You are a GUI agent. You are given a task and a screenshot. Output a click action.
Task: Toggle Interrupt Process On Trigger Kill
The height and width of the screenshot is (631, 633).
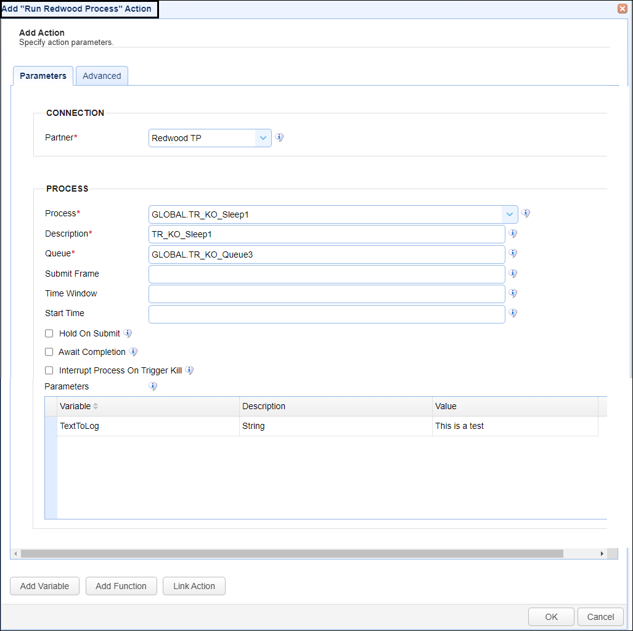click(x=49, y=370)
